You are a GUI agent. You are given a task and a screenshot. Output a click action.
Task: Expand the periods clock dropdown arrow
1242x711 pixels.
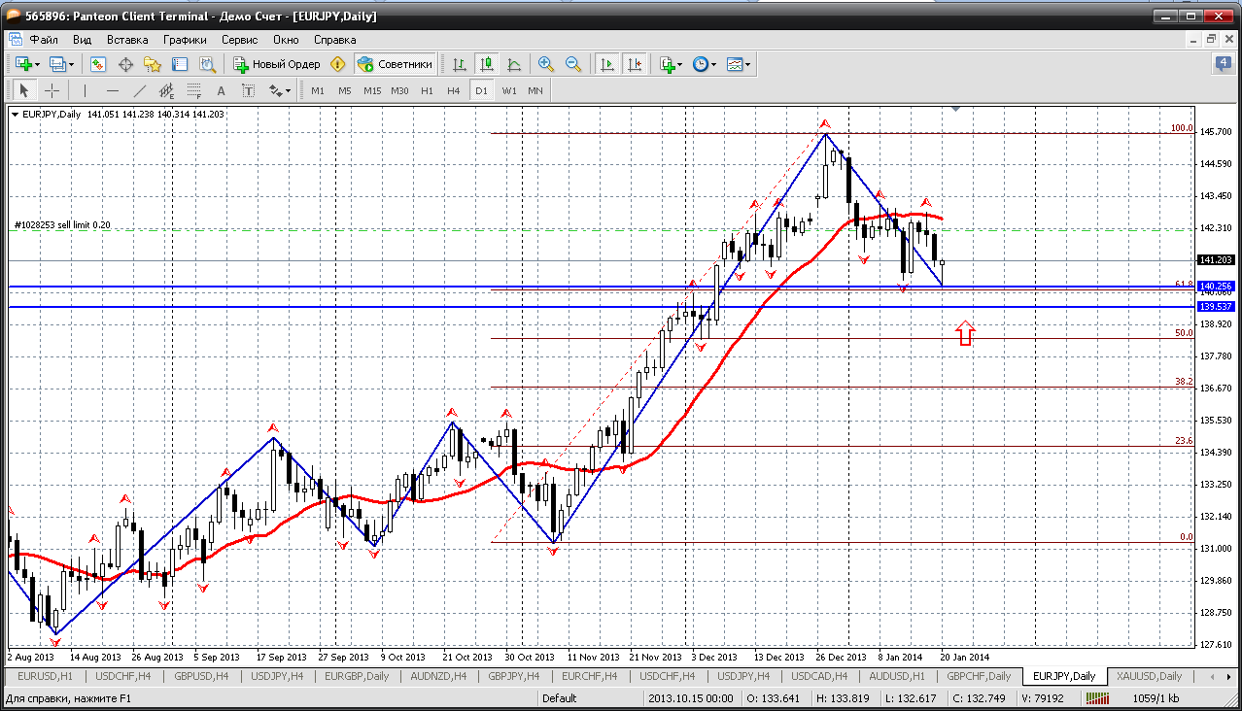(x=714, y=64)
